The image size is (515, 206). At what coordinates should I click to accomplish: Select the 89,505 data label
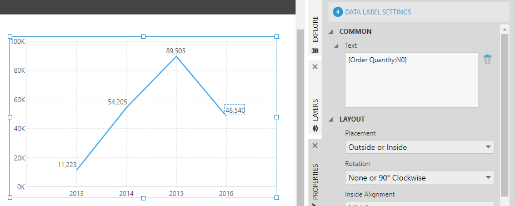click(176, 51)
